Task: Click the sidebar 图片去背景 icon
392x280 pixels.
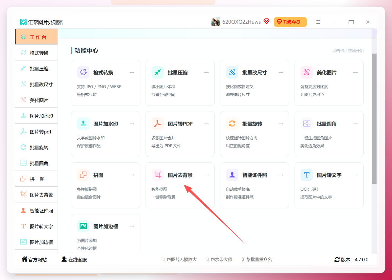Action: point(23,195)
